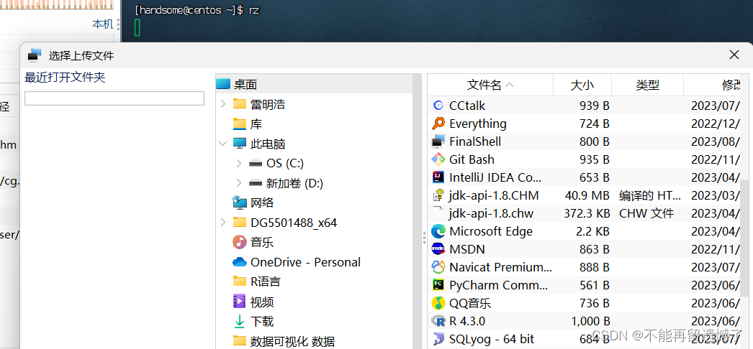Click the 视频 video folder icon
This screenshot has height=349, width=753.
(240, 302)
